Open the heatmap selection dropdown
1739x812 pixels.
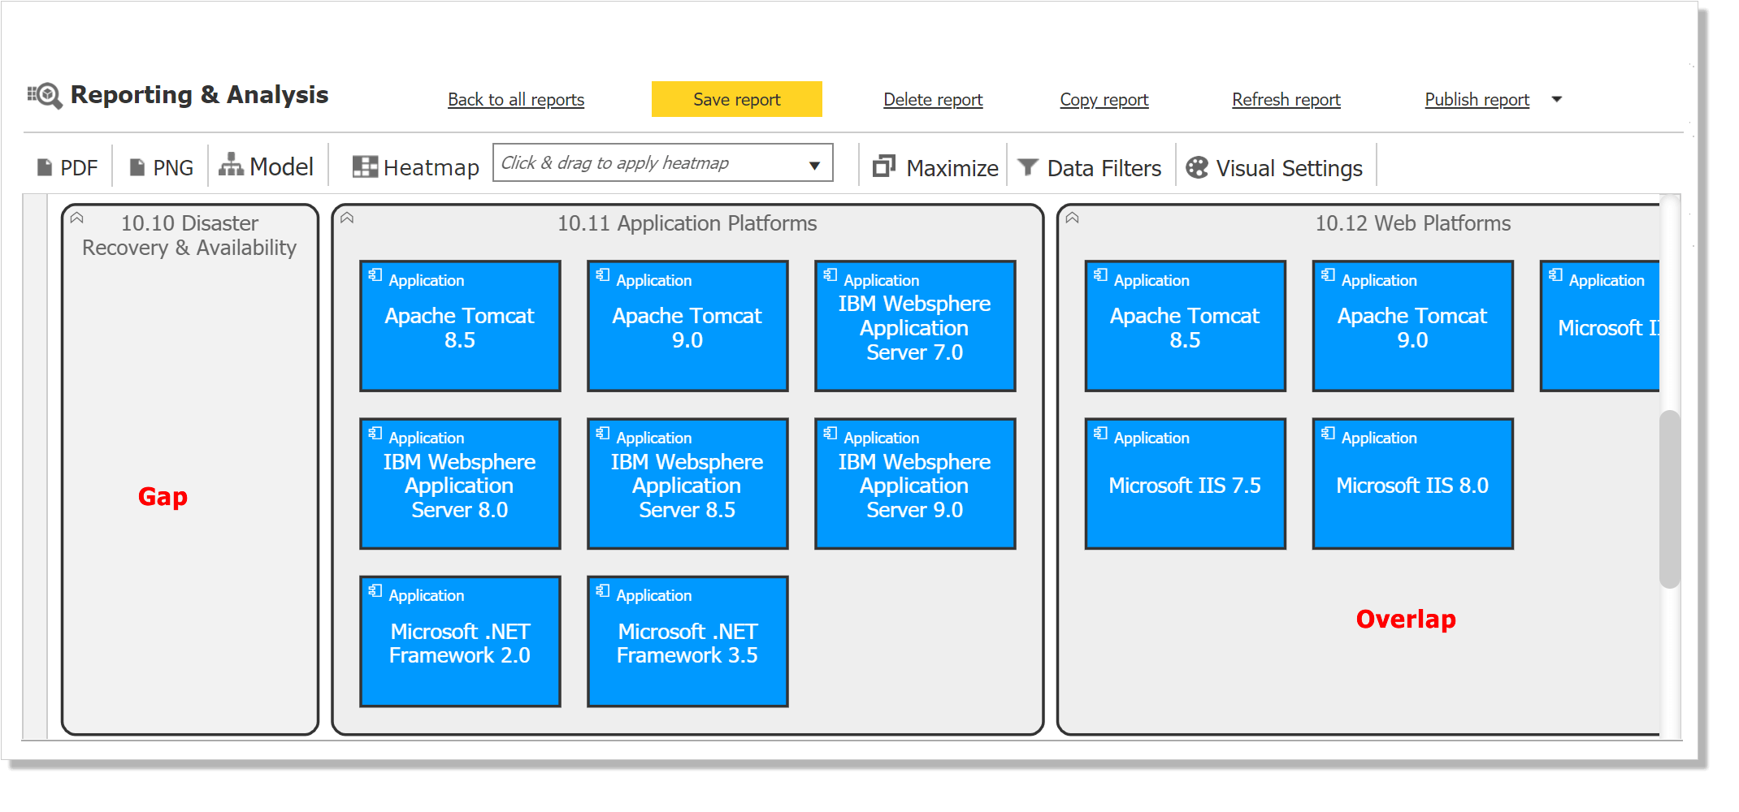[x=663, y=162]
